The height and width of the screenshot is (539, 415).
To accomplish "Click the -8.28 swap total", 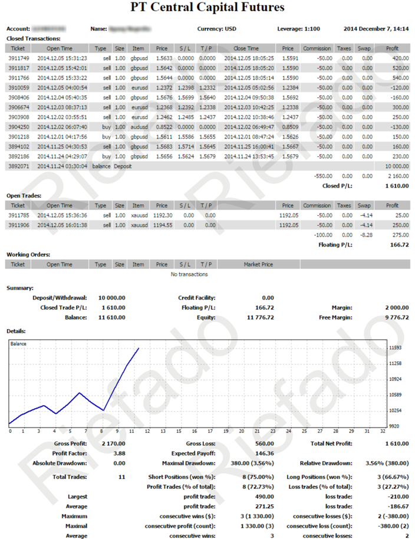I will click(x=366, y=235).
